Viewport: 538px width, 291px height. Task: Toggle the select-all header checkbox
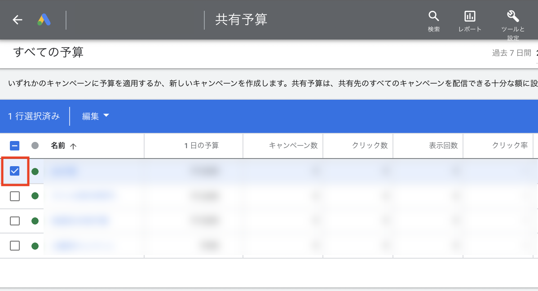point(15,145)
